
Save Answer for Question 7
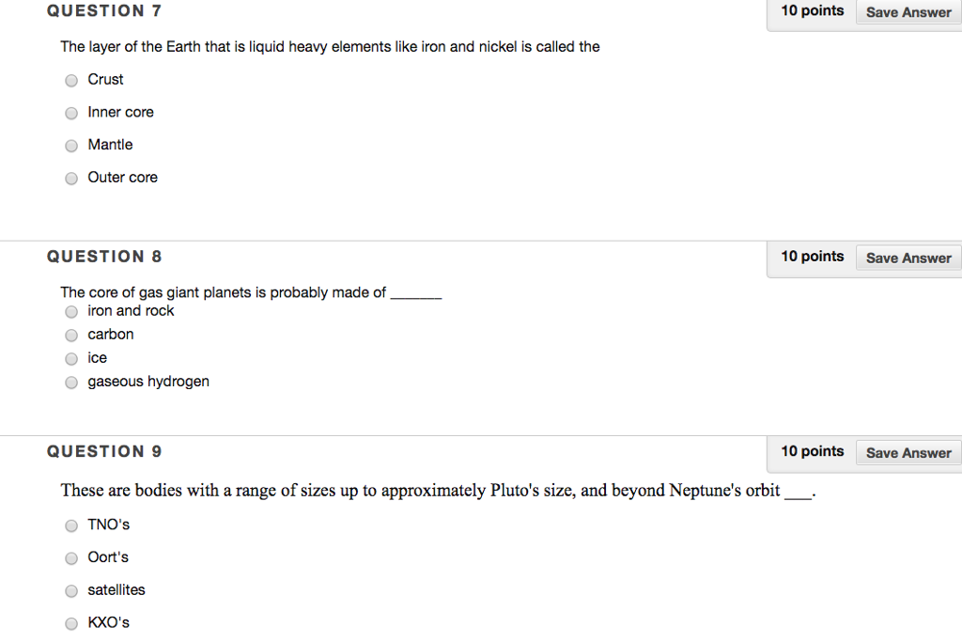click(x=908, y=12)
